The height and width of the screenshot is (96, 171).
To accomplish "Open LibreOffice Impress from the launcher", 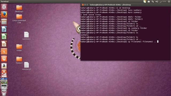I will coord(4,44).
